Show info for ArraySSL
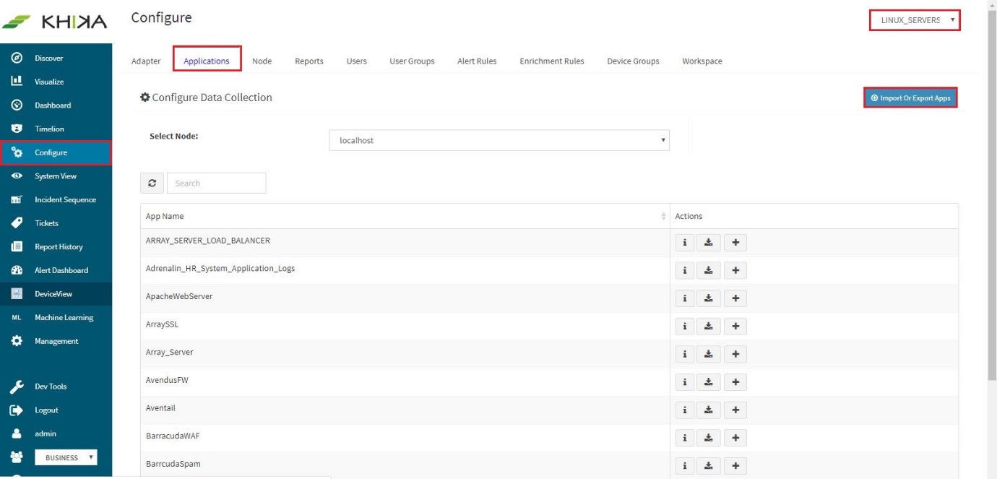Screen dimensions: 997x479 tap(684, 327)
